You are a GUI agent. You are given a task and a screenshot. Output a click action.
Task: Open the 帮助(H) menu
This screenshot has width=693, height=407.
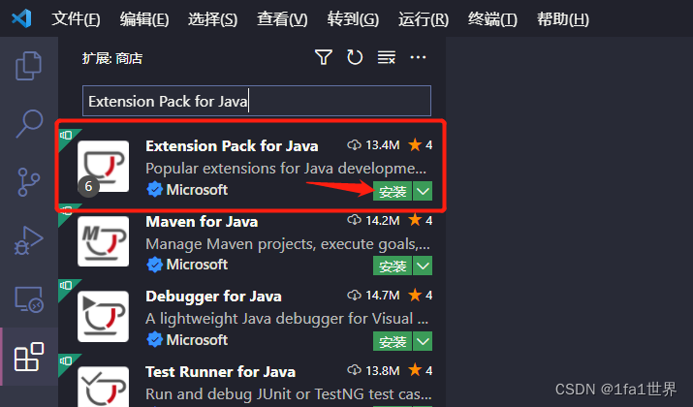[563, 19]
